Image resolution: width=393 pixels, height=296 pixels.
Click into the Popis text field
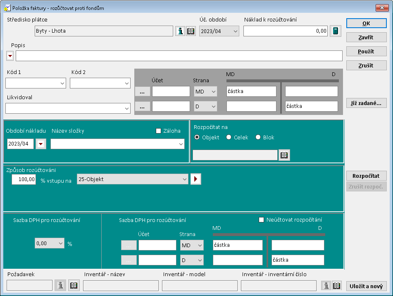[x=179, y=56]
